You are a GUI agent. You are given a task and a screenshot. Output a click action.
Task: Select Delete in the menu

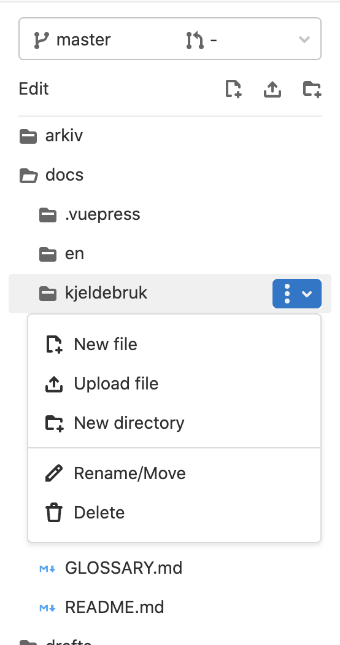(x=174, y=512)
